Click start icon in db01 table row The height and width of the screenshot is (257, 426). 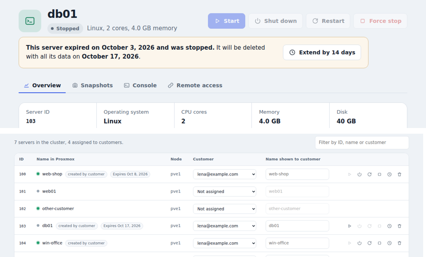click(350, 226)
